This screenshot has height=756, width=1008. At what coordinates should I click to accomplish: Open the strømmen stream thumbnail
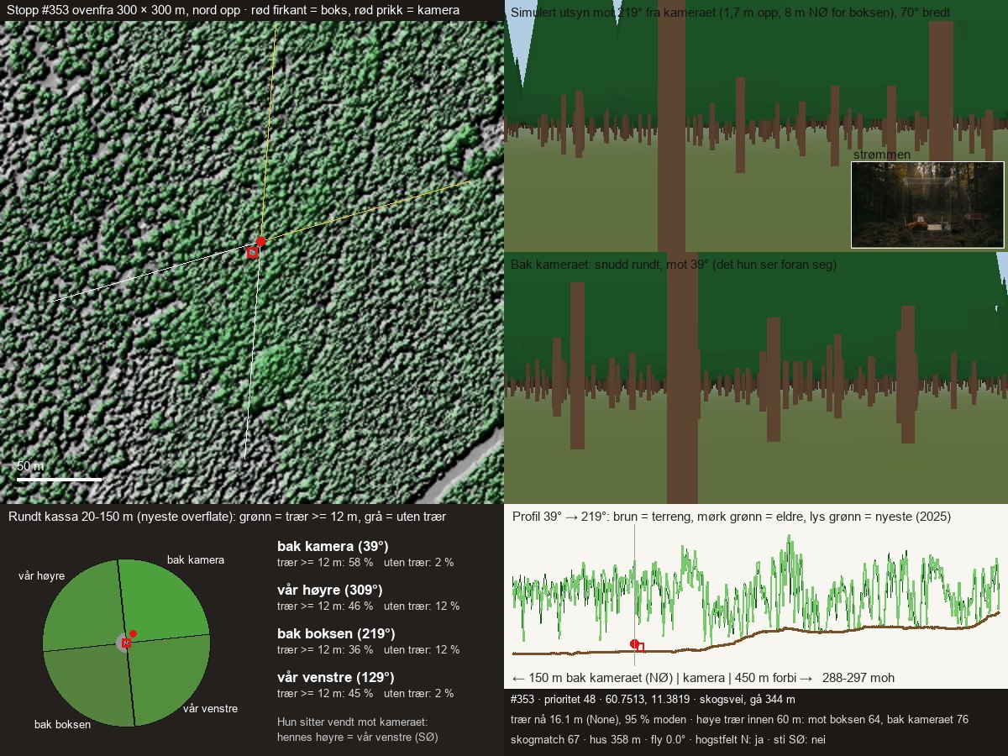(927, 205)
